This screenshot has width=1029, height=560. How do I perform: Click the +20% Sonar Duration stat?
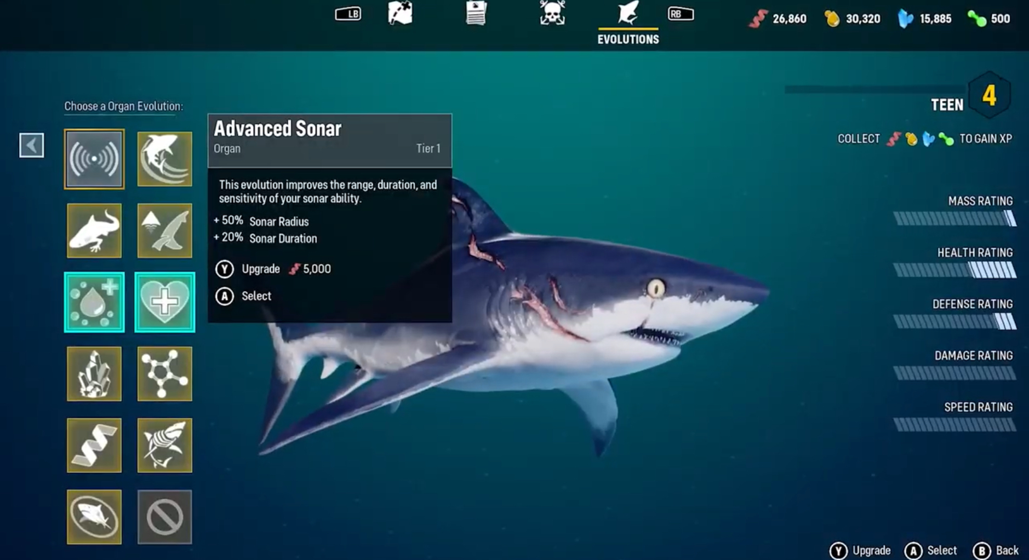point(265,238)
